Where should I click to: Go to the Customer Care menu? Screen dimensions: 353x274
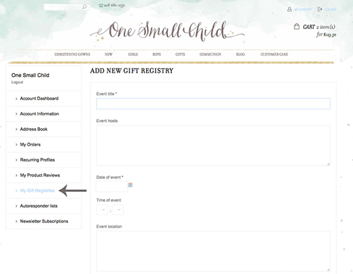pyautogui.click(x=274, y=54)
